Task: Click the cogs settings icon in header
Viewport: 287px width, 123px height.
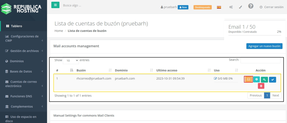Action: (231, 7)
